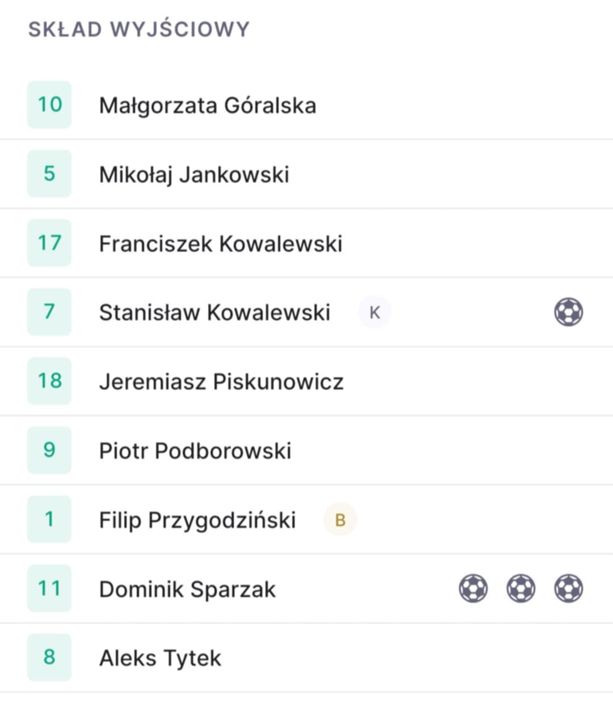
Task: Click Dominik Sparzak's last goal ball icon
Action: click(x=568, y=588)
